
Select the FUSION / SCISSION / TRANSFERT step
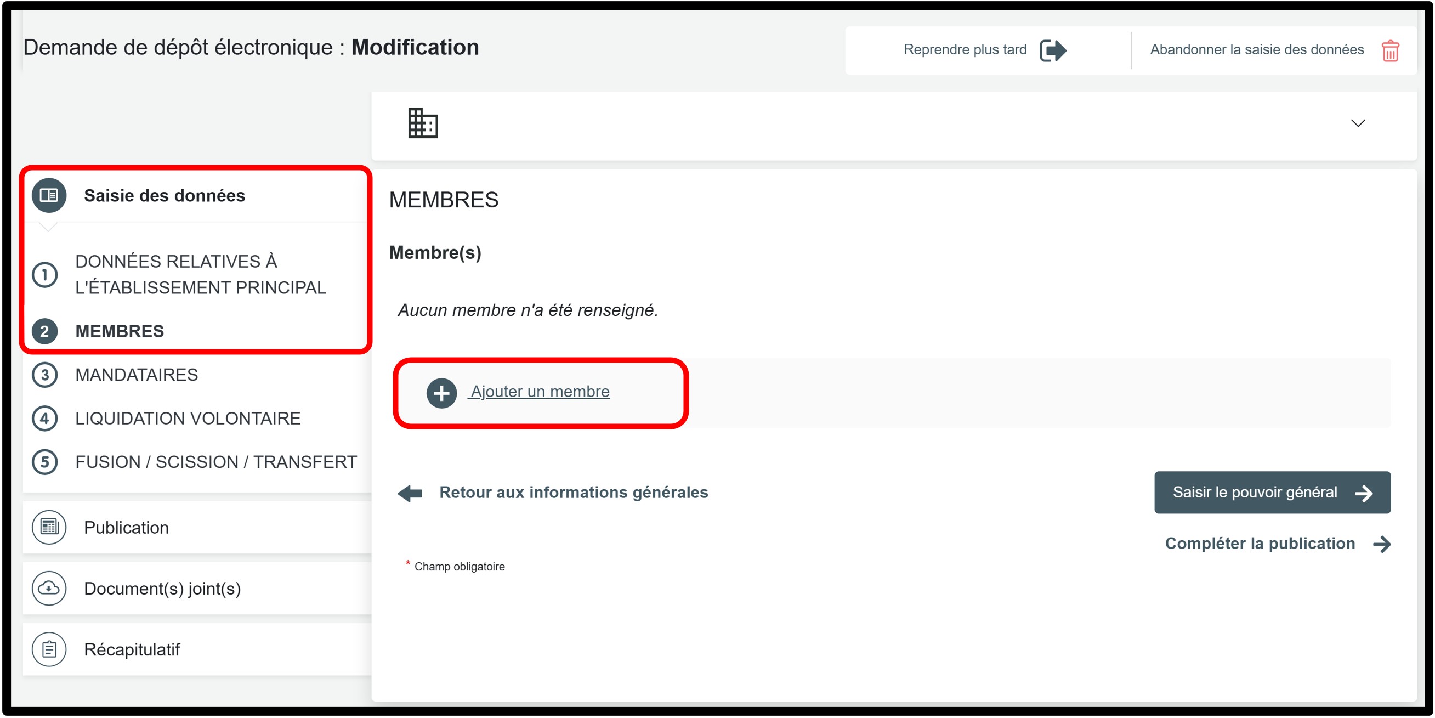tap(215, 462)
